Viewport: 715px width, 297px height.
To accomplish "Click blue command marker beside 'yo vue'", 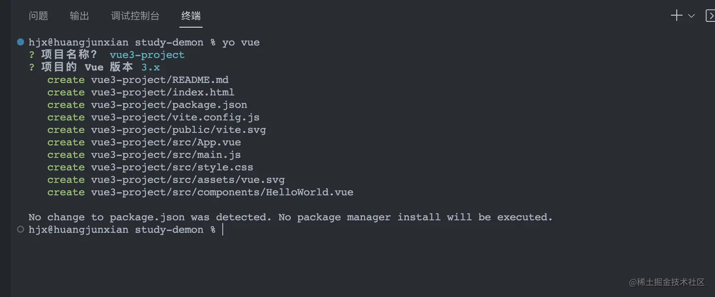I will [20, 42].
